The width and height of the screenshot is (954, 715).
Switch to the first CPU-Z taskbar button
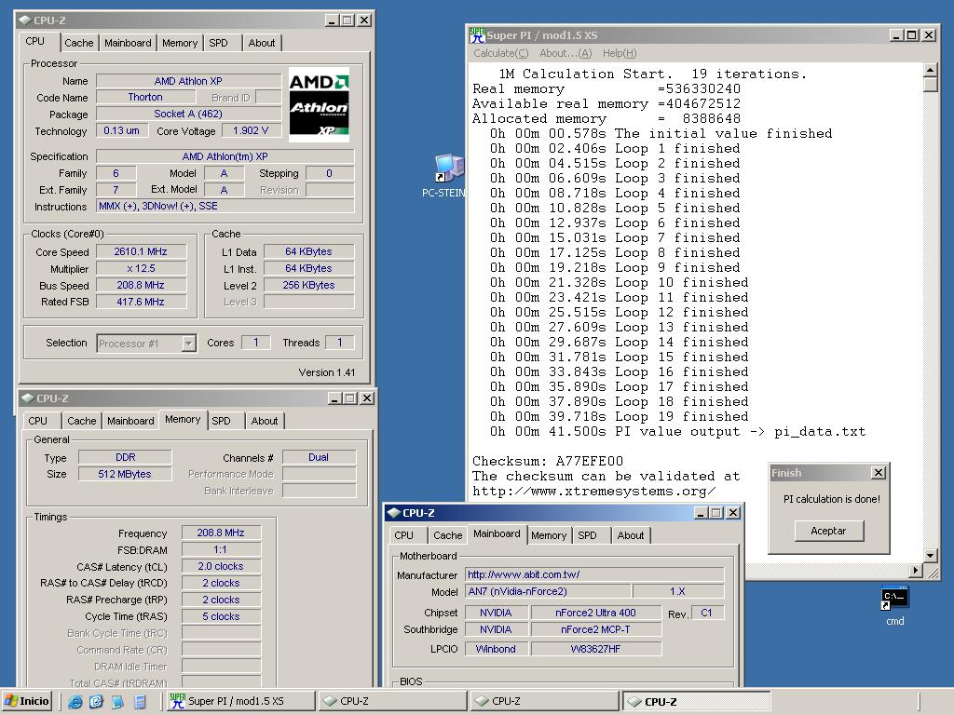point(393,701)
